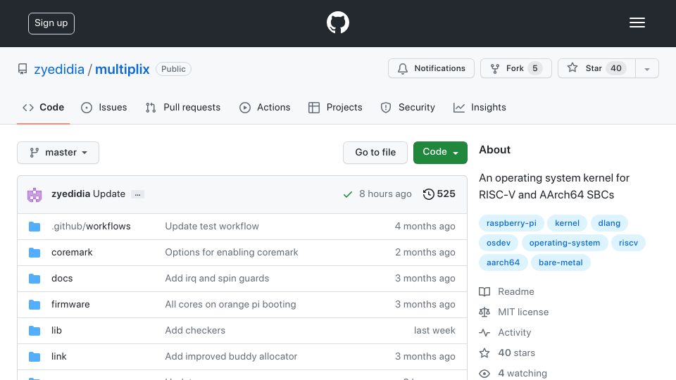Click the lib folder icon
Screen dimensions: 676x380
click(35, 331)
